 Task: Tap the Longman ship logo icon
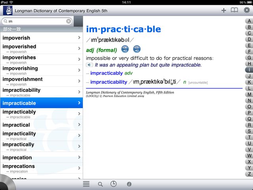tap(8, 11)
